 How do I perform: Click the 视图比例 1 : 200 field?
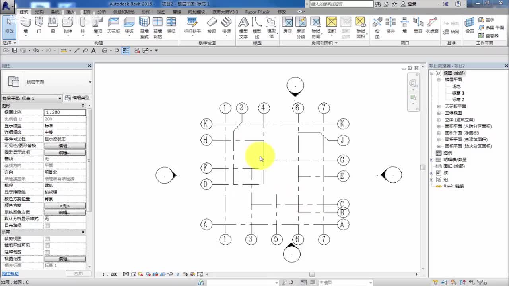pyautogui.click(x=65, y=112)
